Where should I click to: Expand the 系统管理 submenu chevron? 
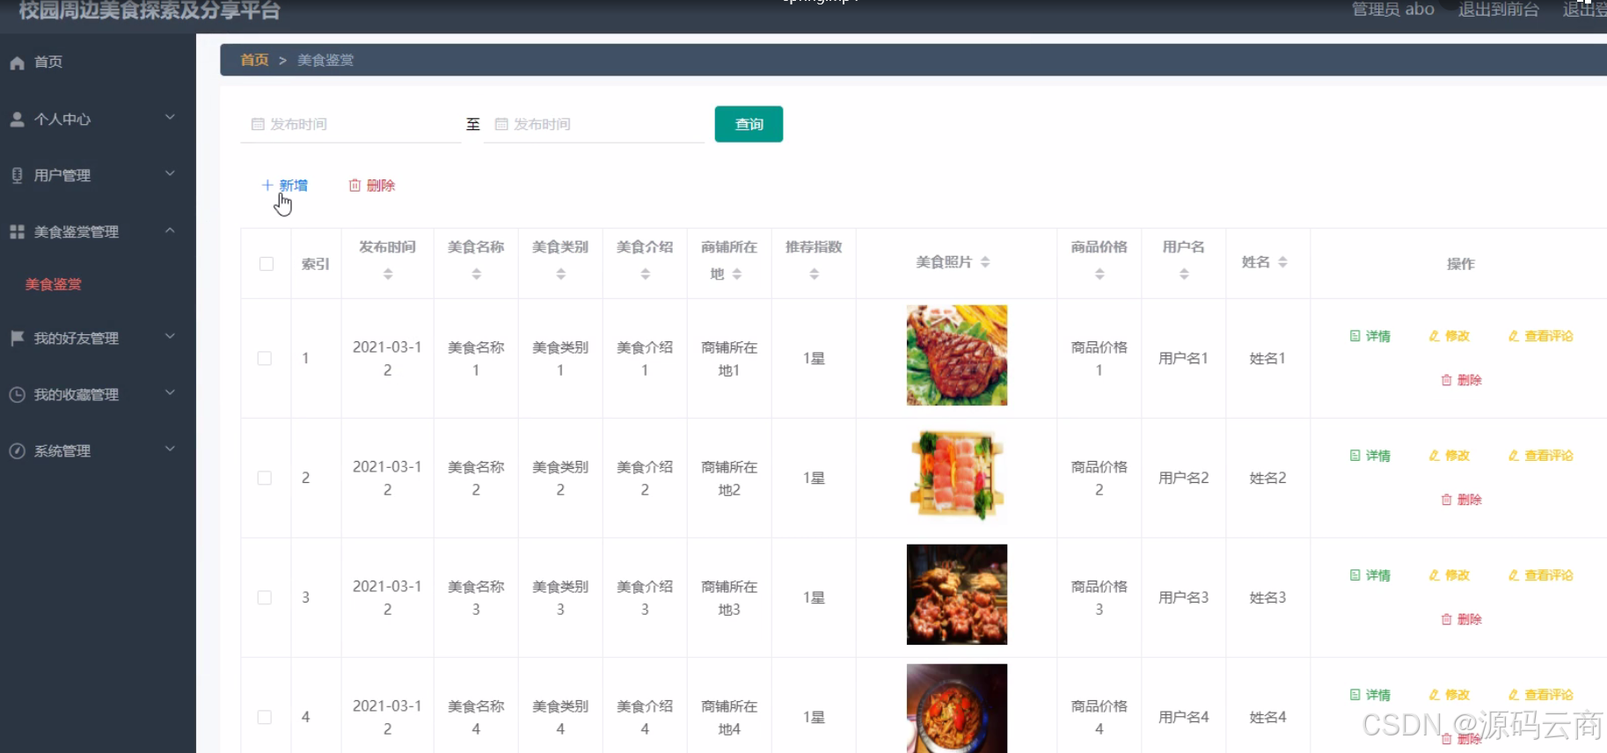[171, 449]
